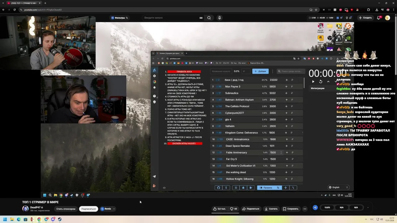Image resolution: width=397 pixels, height=223 pixels.
Task: Click the Название нового lot name field
Action: (x=221, y=71)
